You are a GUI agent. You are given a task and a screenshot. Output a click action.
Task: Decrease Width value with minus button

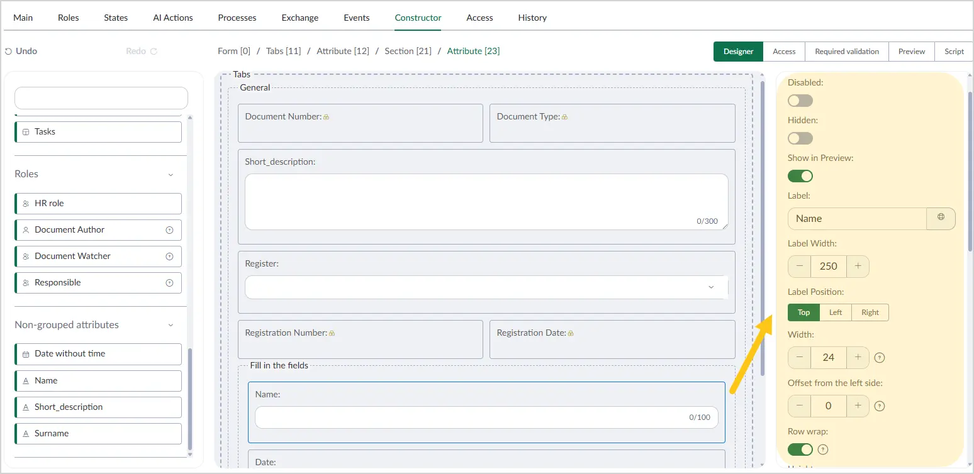point(799,357)
